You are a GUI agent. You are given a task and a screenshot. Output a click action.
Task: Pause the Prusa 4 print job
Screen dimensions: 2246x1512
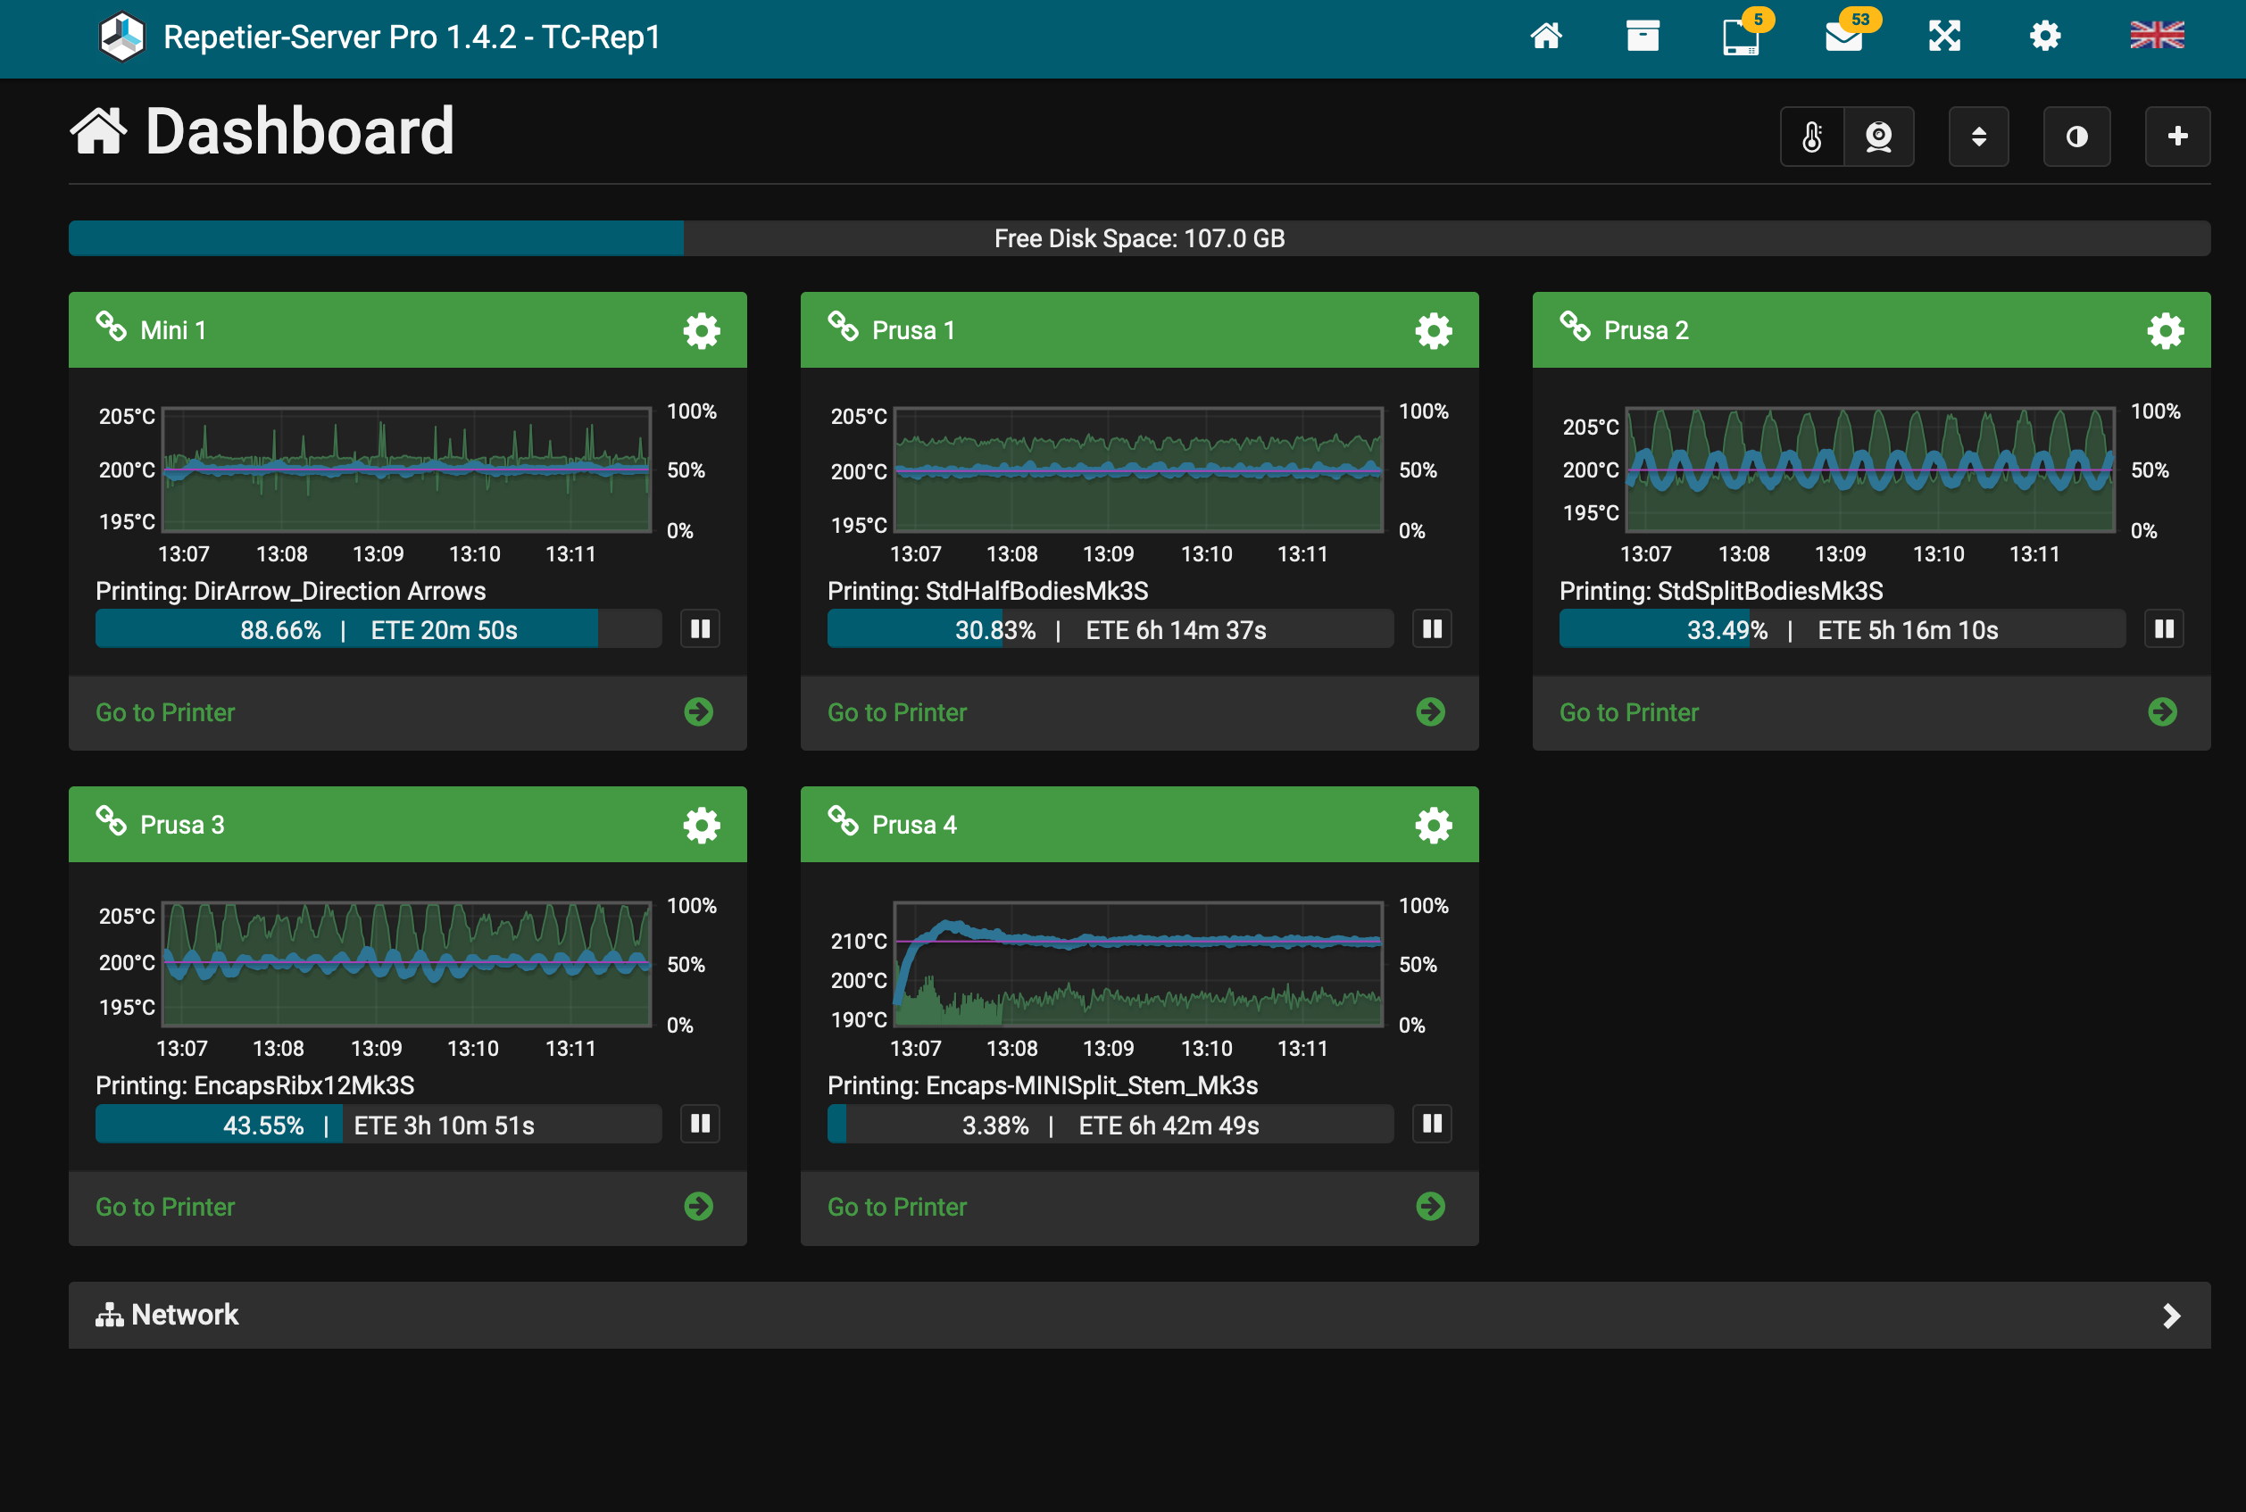click(1432, 1124)
